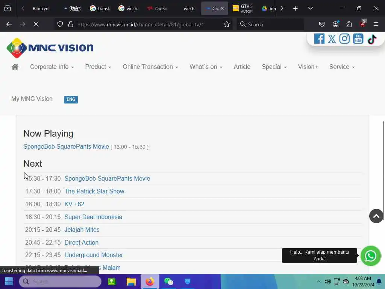Click the Firefox address bar URL
The width and height of the screenshot is (385, 289).
[x=140, y=24]
